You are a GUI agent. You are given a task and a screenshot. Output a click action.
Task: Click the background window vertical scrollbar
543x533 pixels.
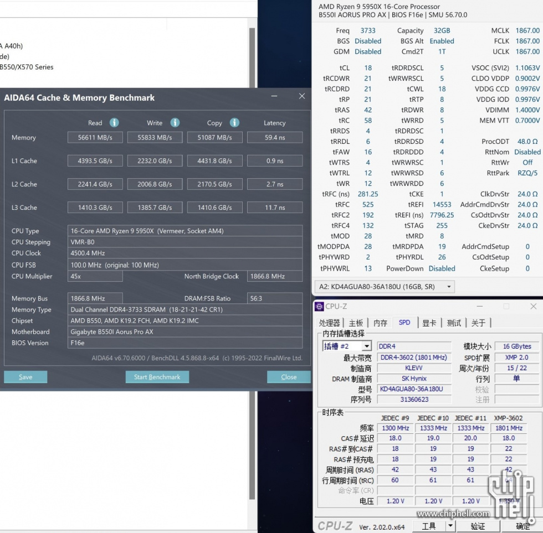point(252,263)
